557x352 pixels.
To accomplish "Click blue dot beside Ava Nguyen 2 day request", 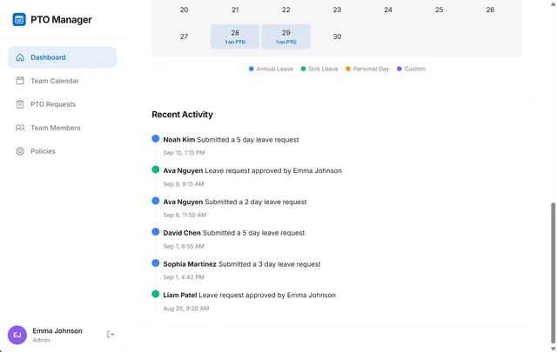I will (x=156, y=201).
